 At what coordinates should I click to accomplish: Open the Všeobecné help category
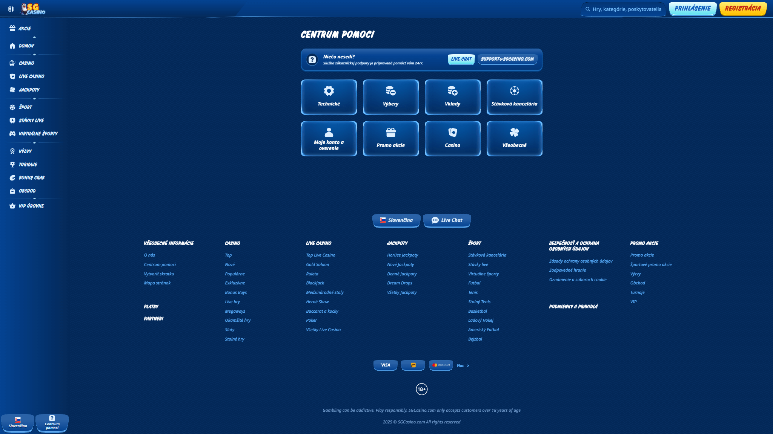(x=514, y=138)
